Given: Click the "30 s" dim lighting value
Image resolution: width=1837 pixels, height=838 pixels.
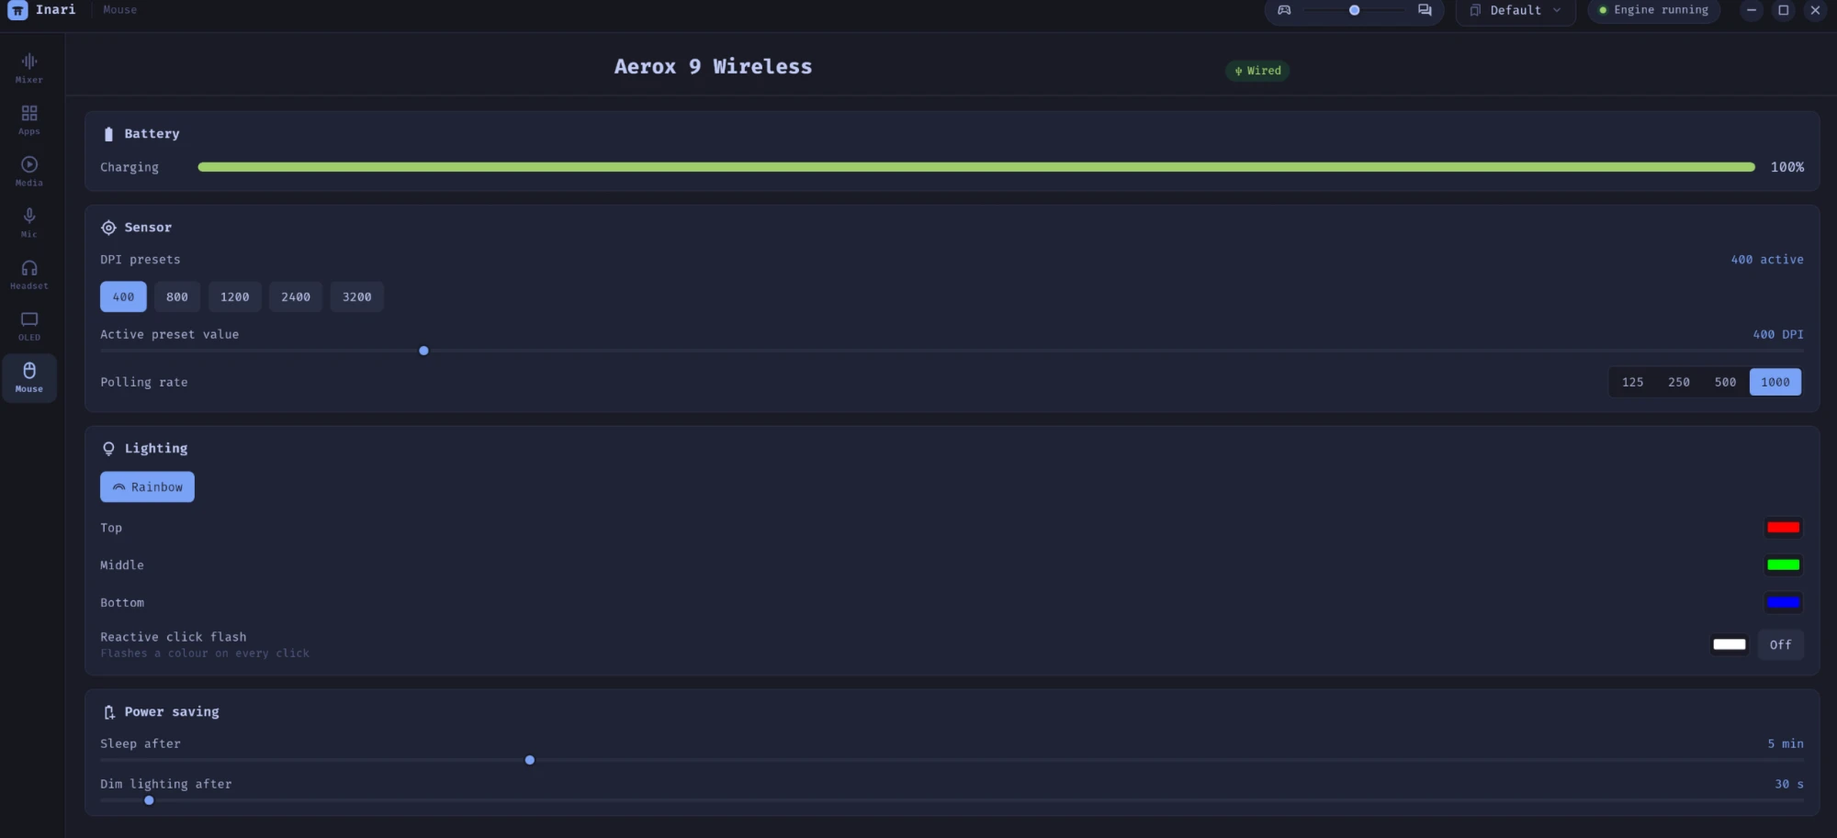Looking at the screenshot, I should click(1789, 784).
